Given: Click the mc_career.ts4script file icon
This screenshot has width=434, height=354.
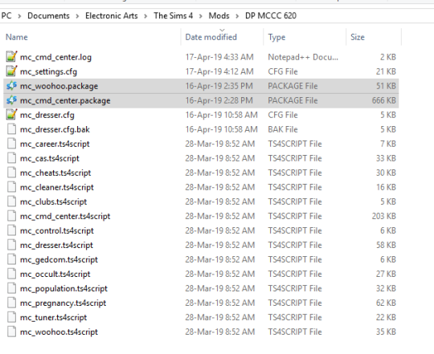Looking at the screenshot, I should tap(11, 144).
